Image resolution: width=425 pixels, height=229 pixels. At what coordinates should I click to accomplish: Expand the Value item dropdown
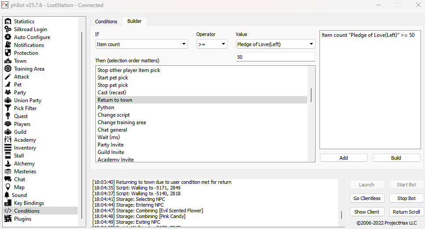275,44
